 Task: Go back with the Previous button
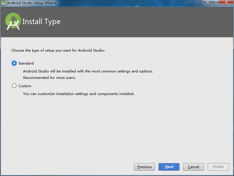coord(144,167)
